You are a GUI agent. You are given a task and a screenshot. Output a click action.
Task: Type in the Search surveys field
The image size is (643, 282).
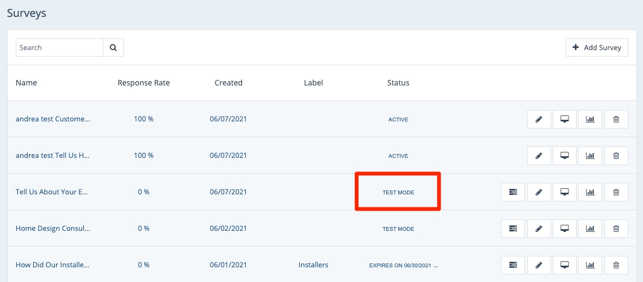click(59, 47)
